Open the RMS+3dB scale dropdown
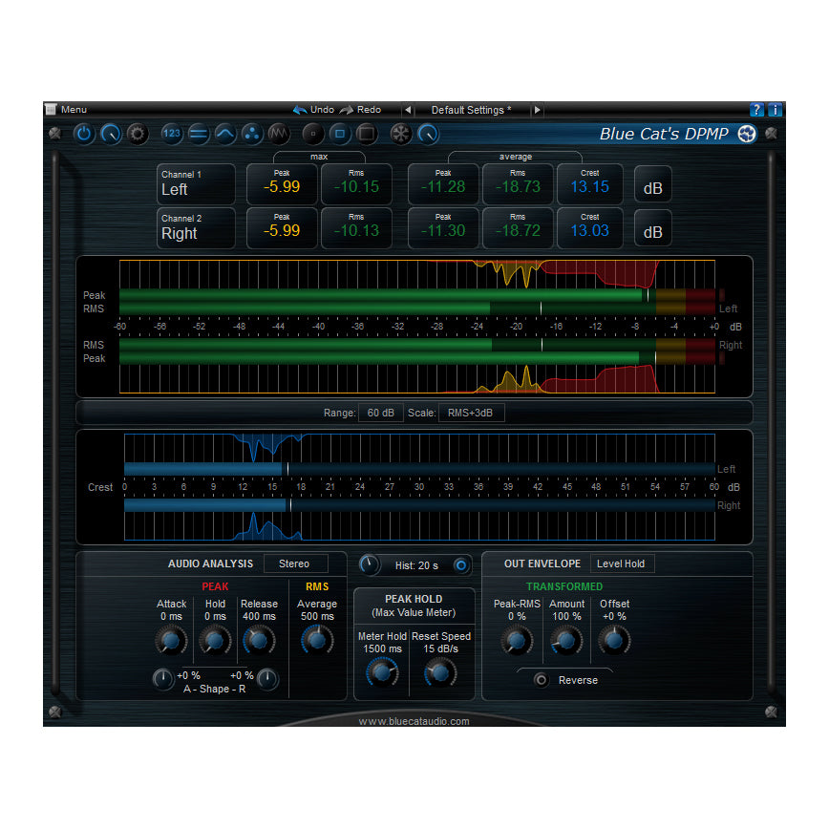Screen dimensions: 829x829 pos(471,413)
